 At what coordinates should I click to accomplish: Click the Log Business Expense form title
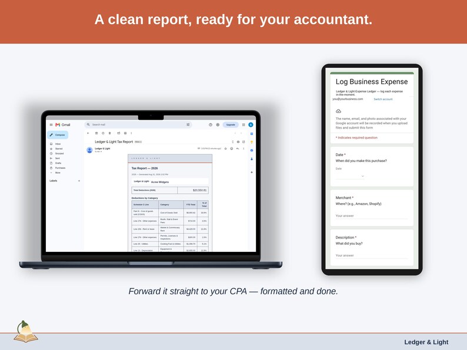point(372,82)
